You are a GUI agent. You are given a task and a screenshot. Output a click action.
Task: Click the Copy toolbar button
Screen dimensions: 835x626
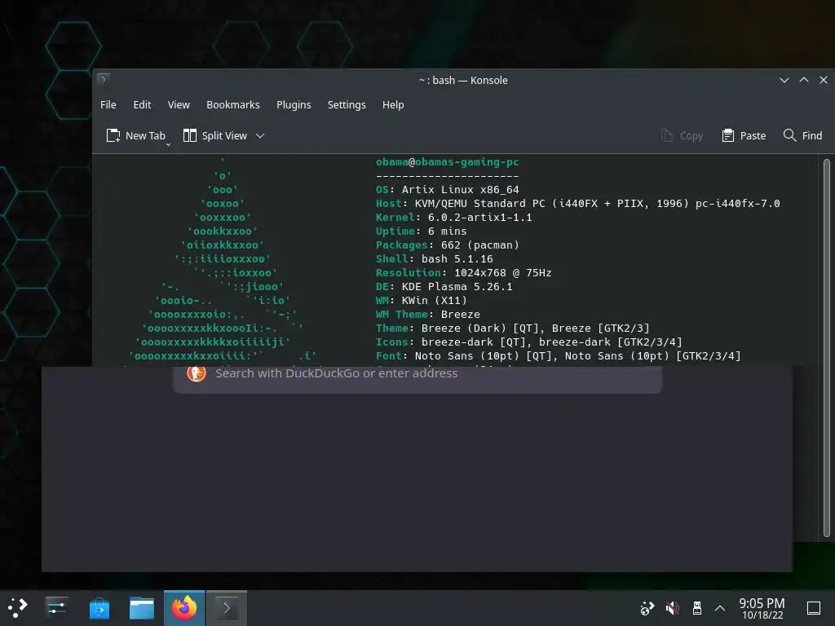[x=683, y=136]
